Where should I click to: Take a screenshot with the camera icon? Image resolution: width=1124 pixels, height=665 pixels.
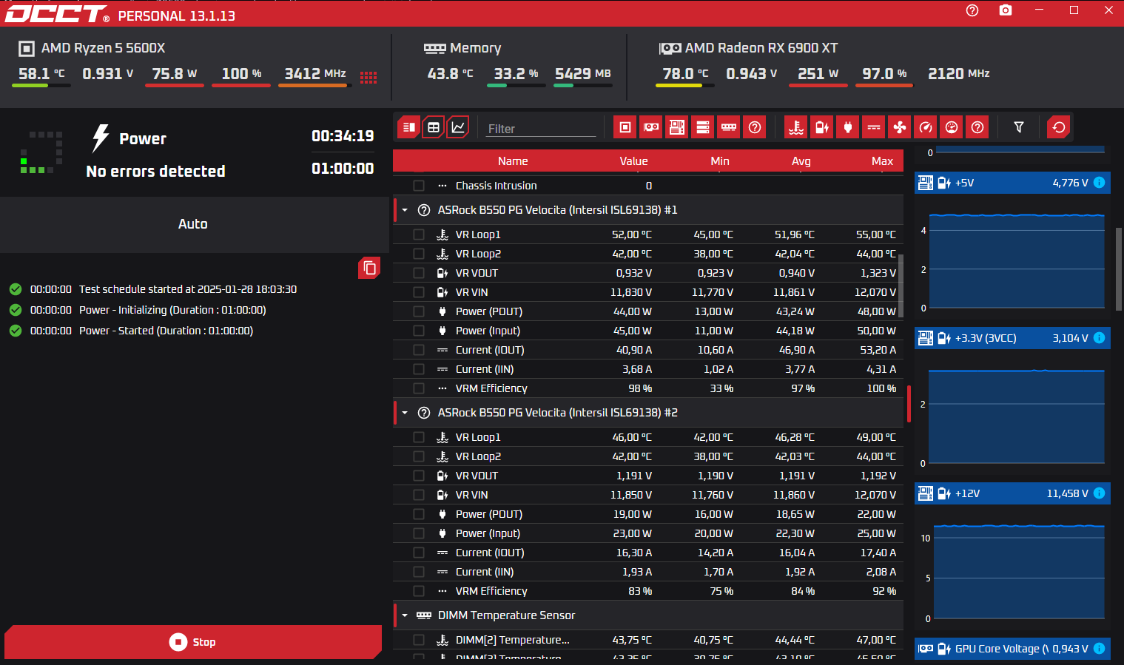pos(1006,10)
